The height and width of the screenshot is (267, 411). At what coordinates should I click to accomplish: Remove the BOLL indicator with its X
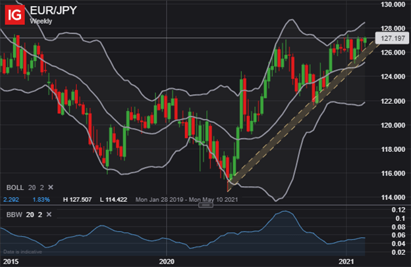pyautogui.click(x=51, y=187)
